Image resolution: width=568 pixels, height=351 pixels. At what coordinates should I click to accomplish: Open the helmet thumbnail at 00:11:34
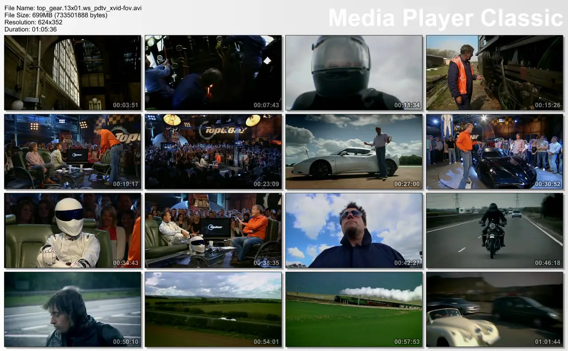click(x=354, y=73)
